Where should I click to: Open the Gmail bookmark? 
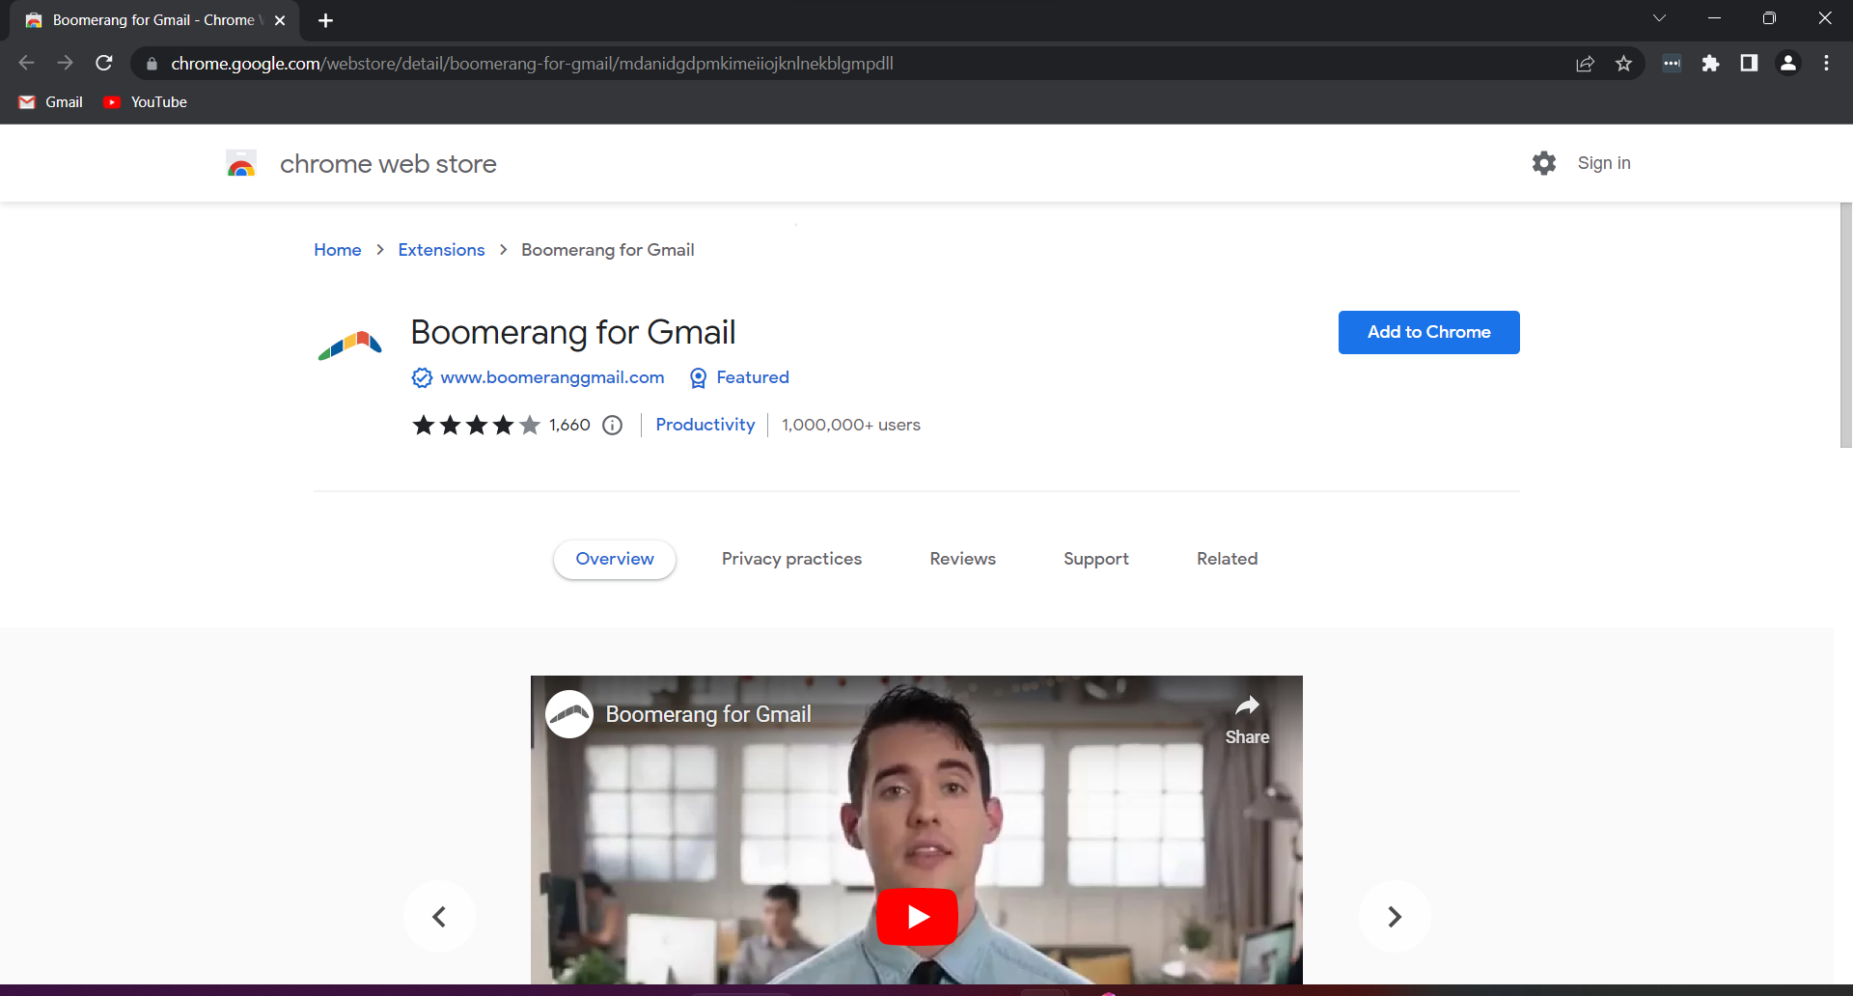(x=49, y=101)
